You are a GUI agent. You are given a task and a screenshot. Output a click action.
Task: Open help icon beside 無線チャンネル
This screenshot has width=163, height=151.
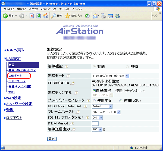click(76, 93)
